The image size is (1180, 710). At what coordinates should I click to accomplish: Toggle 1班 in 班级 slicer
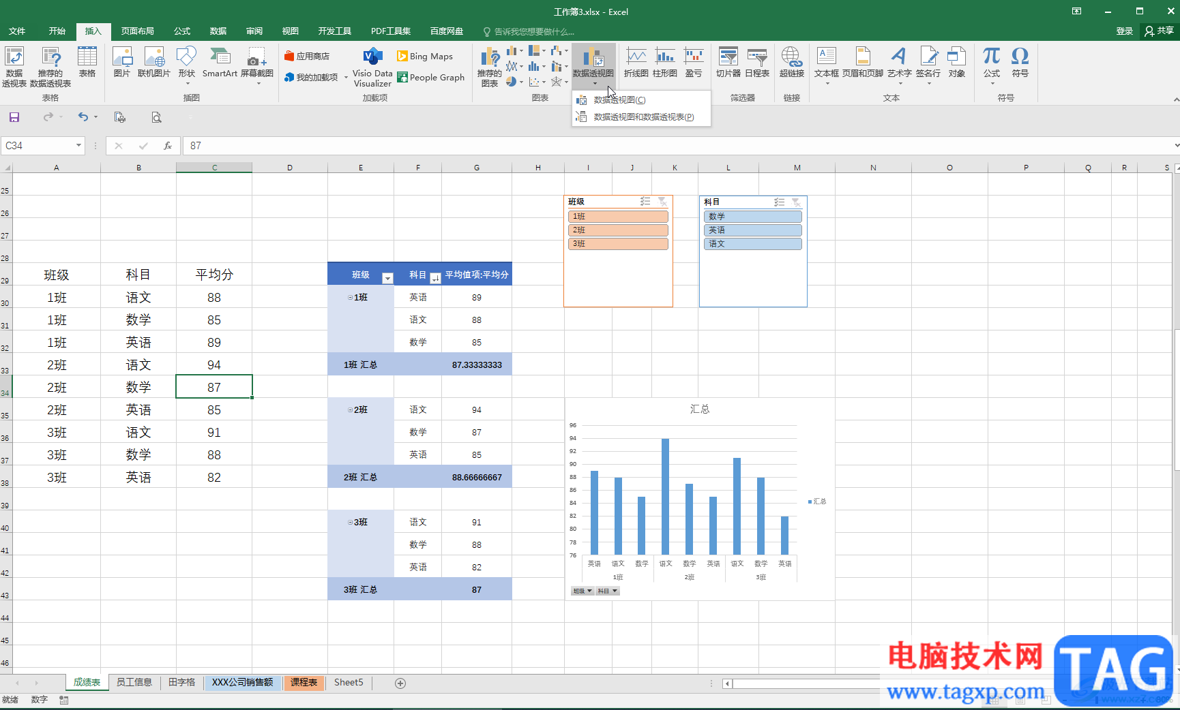(618, 217)
